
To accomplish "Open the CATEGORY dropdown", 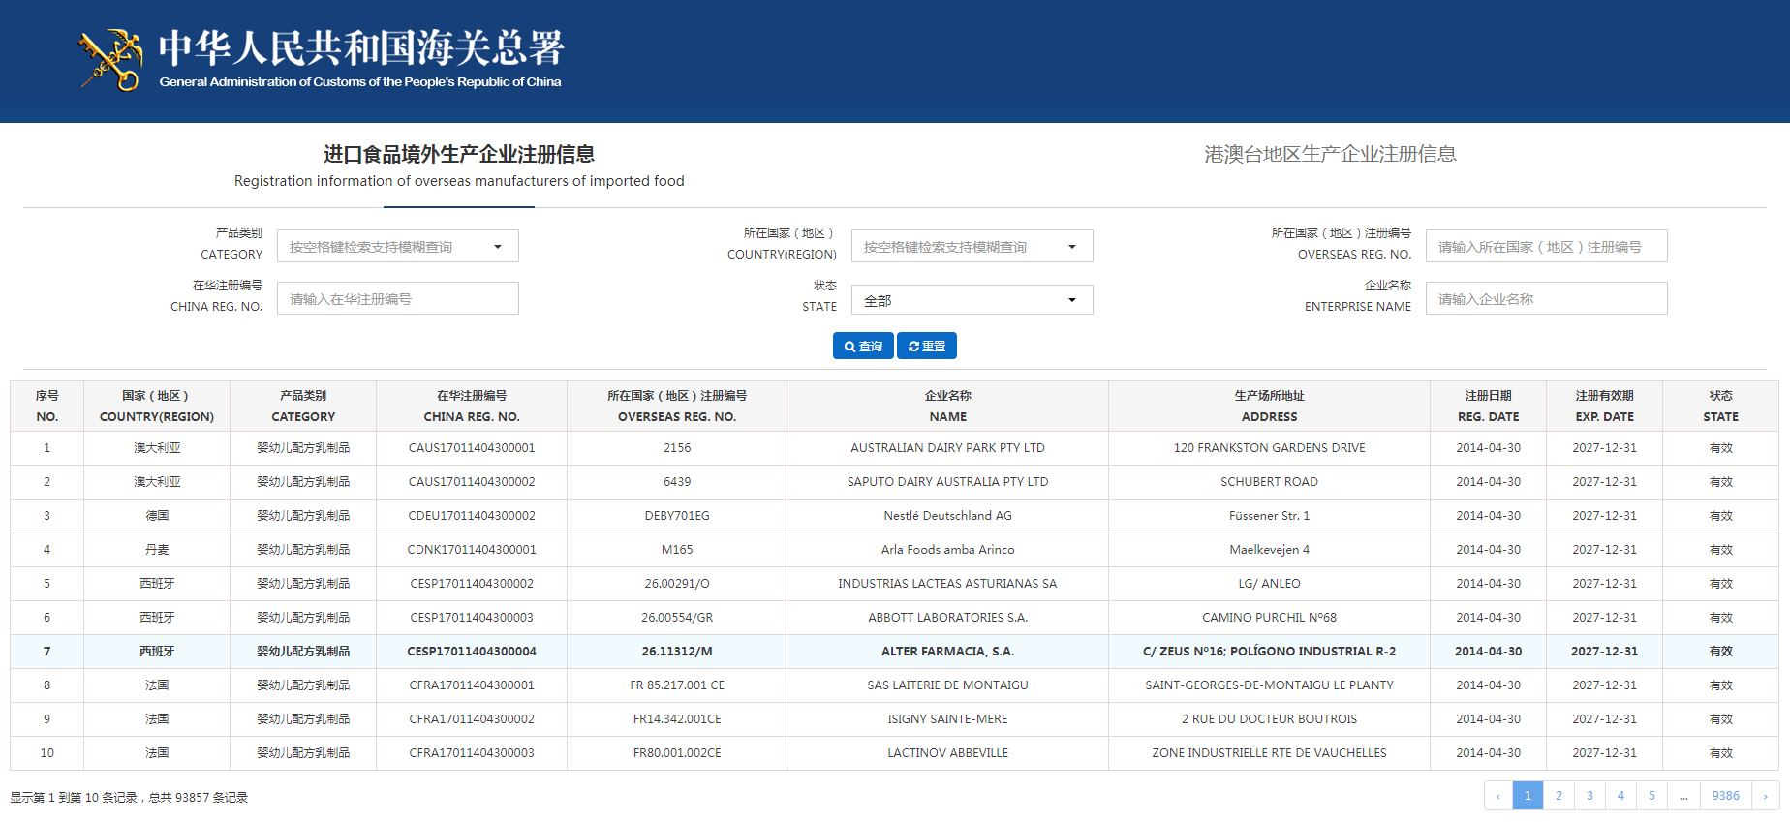I will (x=397, y=247).
